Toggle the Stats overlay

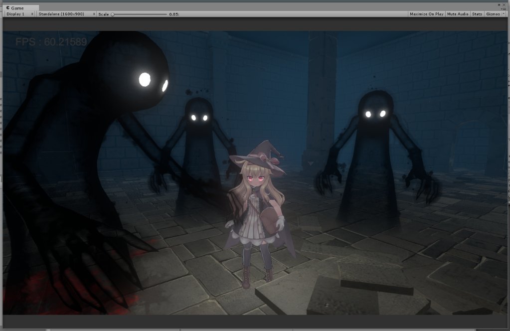477,14
